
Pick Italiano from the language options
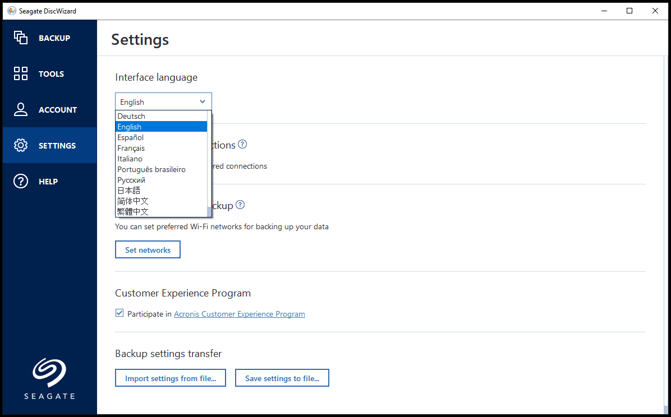point(130,159)
